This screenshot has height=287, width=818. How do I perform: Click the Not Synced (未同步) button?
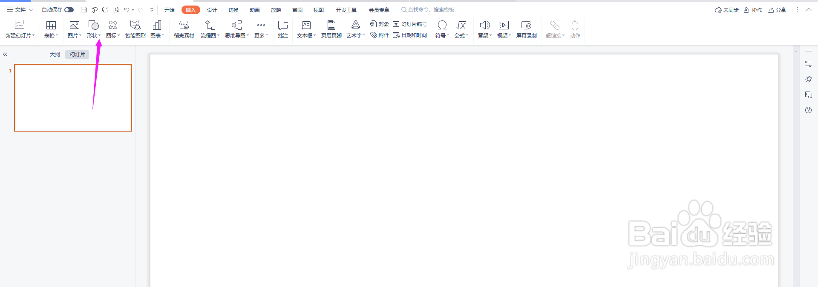pos(727,10)
